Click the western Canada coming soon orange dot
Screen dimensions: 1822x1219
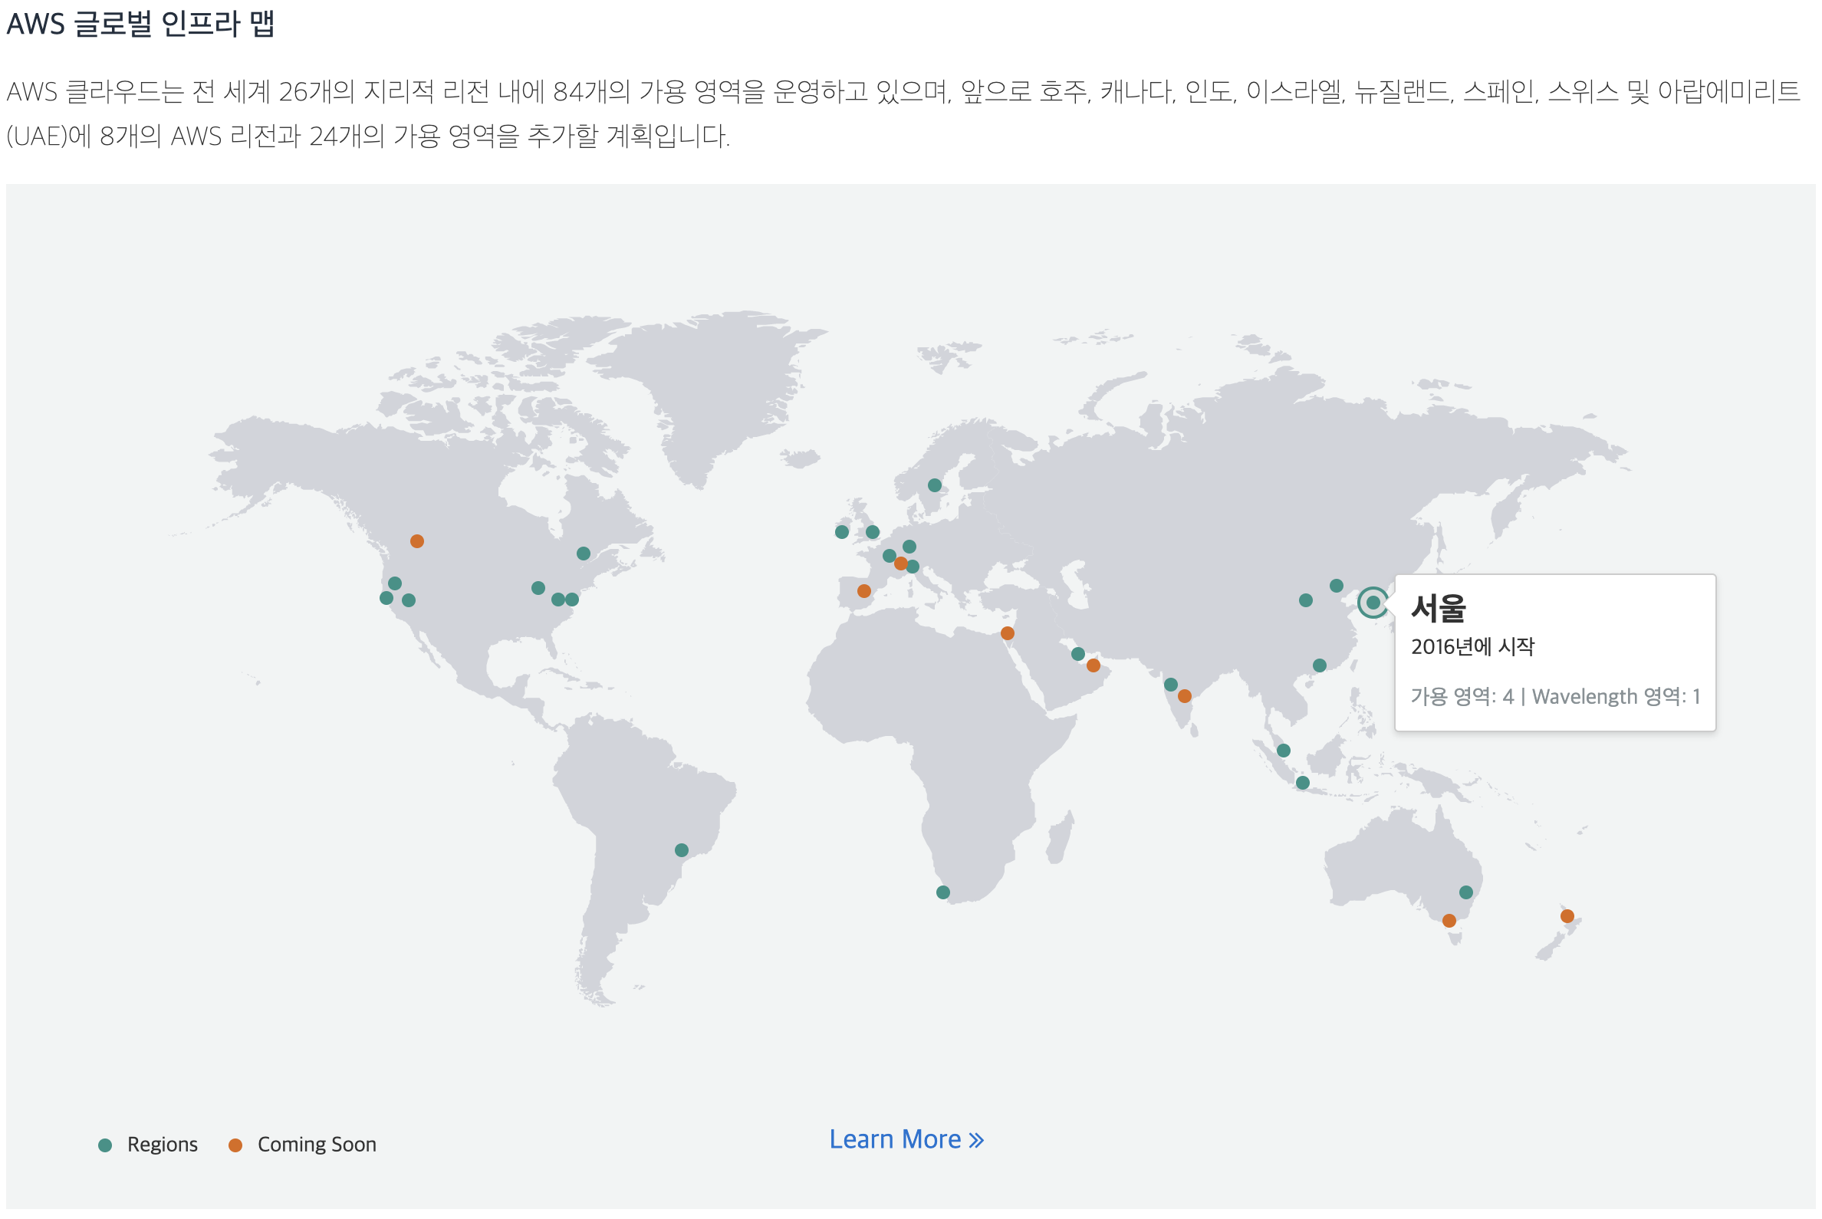pos(417,541)
